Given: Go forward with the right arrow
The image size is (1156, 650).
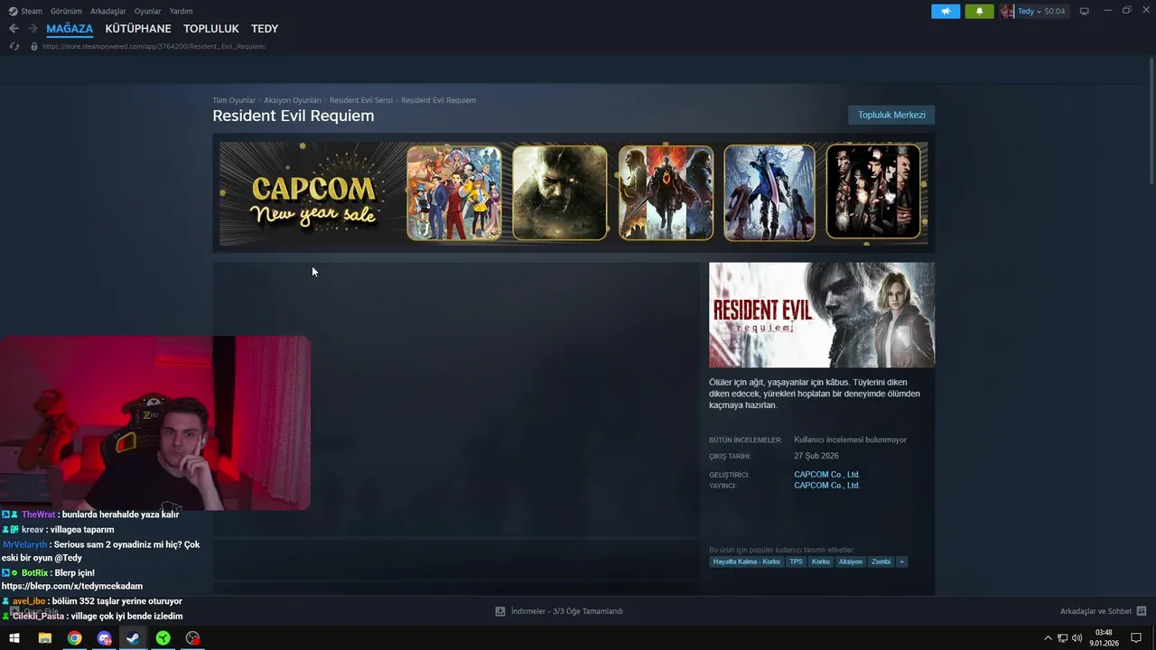Looking at the screenshot, I should 33,29.
